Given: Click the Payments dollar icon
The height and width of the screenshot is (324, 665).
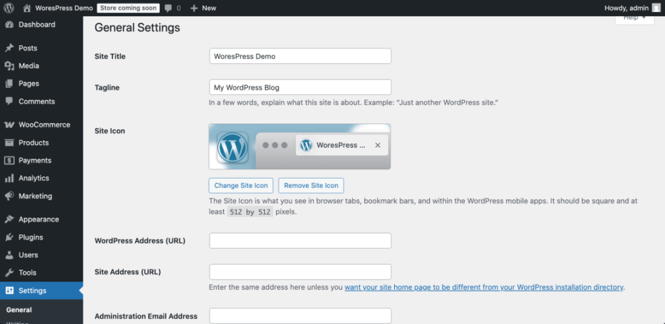Looking at the screenshot, I should pyautogui.click(x=9, y=160).
